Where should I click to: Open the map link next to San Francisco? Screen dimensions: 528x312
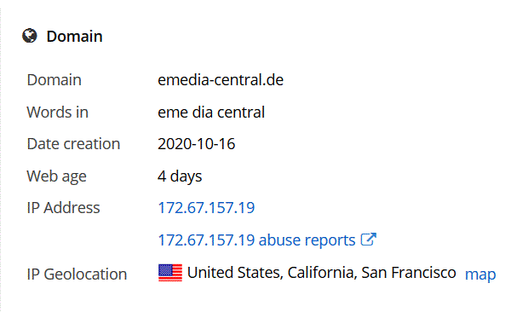480,274
